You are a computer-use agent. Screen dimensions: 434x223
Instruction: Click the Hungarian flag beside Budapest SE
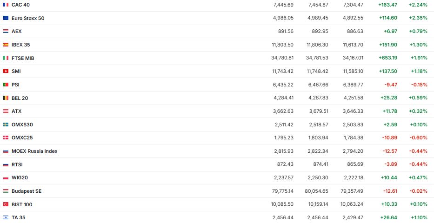click(6, 191)
